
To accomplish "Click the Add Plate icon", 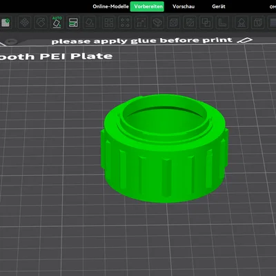I will point(6,23).
